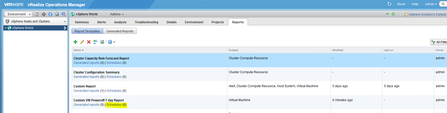Open the Actions dropdown menu
The height and width of the screenshot is (113, 447).
pos(117,14)
